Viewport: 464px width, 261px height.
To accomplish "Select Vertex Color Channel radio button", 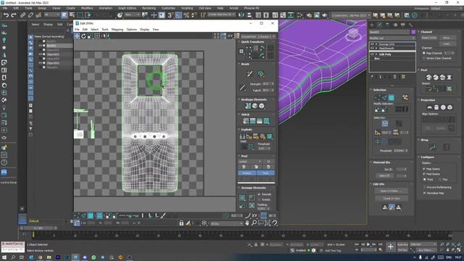I will tap(424, 59).
